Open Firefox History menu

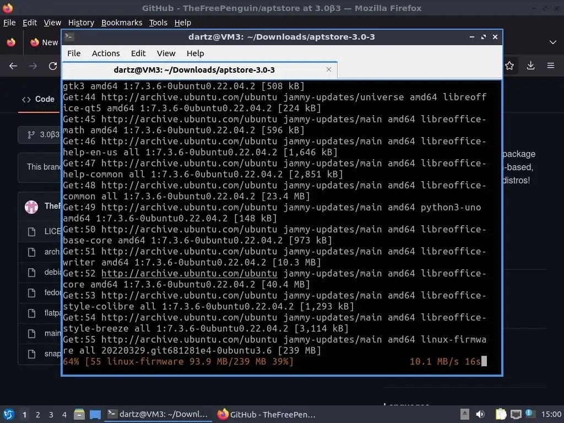click(x=81, y=23)
